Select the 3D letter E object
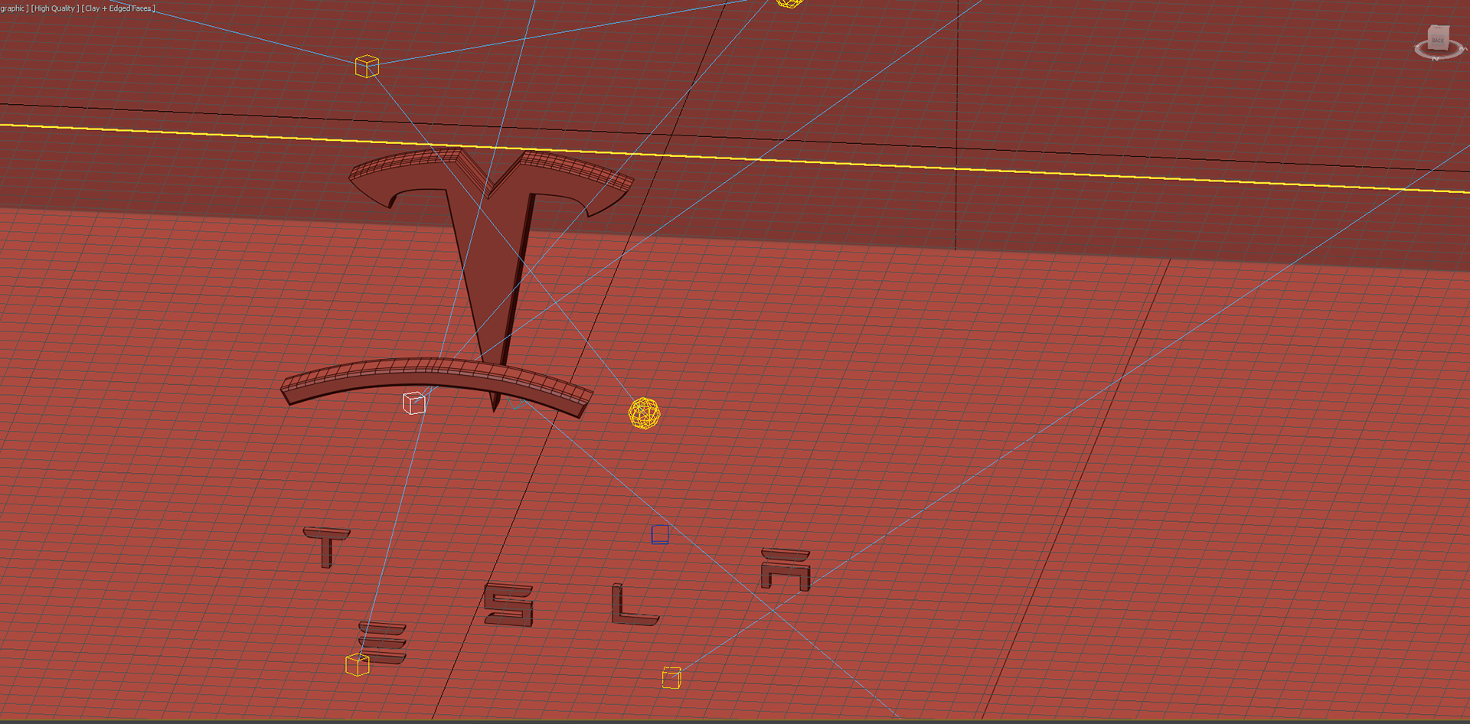This screenshot has width=1470, height=724. [x=383, y=643]
